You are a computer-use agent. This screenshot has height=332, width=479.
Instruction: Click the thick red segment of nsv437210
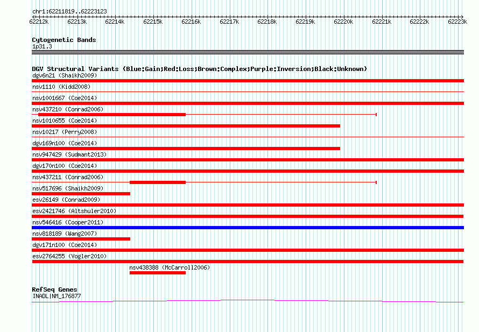pos(112,115)
